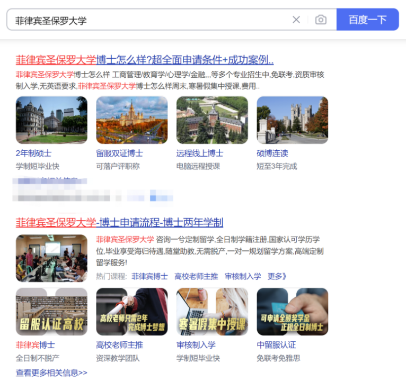Open the 2年制硕士 building thumbnail
Viewport: 406px width, 381px height.
[x=51, y=120]
